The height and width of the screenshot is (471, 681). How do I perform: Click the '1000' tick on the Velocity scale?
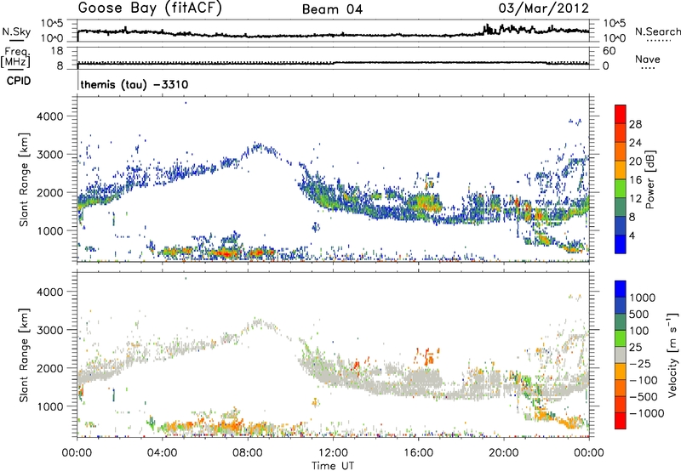(x=642, y=298)
